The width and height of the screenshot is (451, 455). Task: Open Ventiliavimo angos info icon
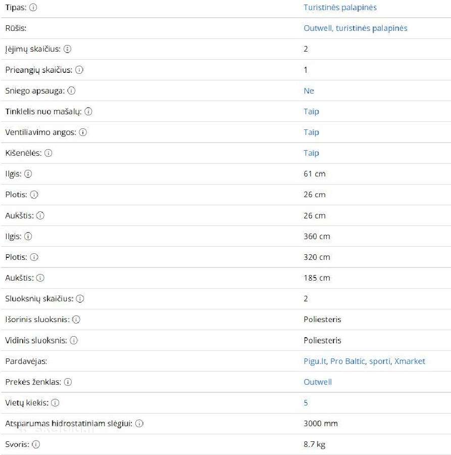click(x=83, y=132)
